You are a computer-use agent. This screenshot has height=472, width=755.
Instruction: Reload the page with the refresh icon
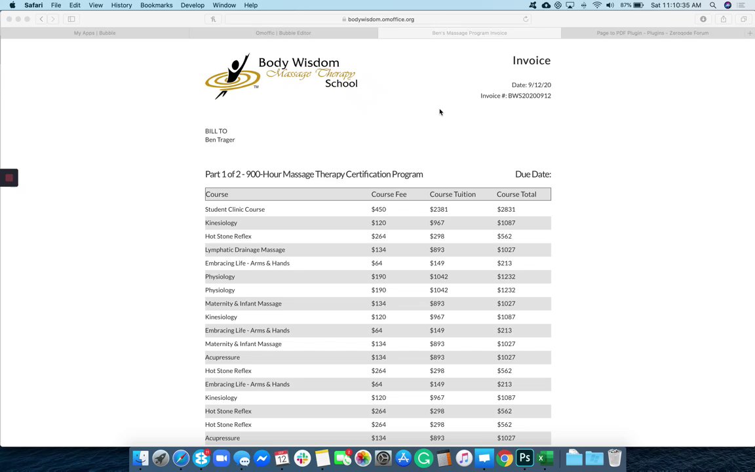(x=526, y=19)
